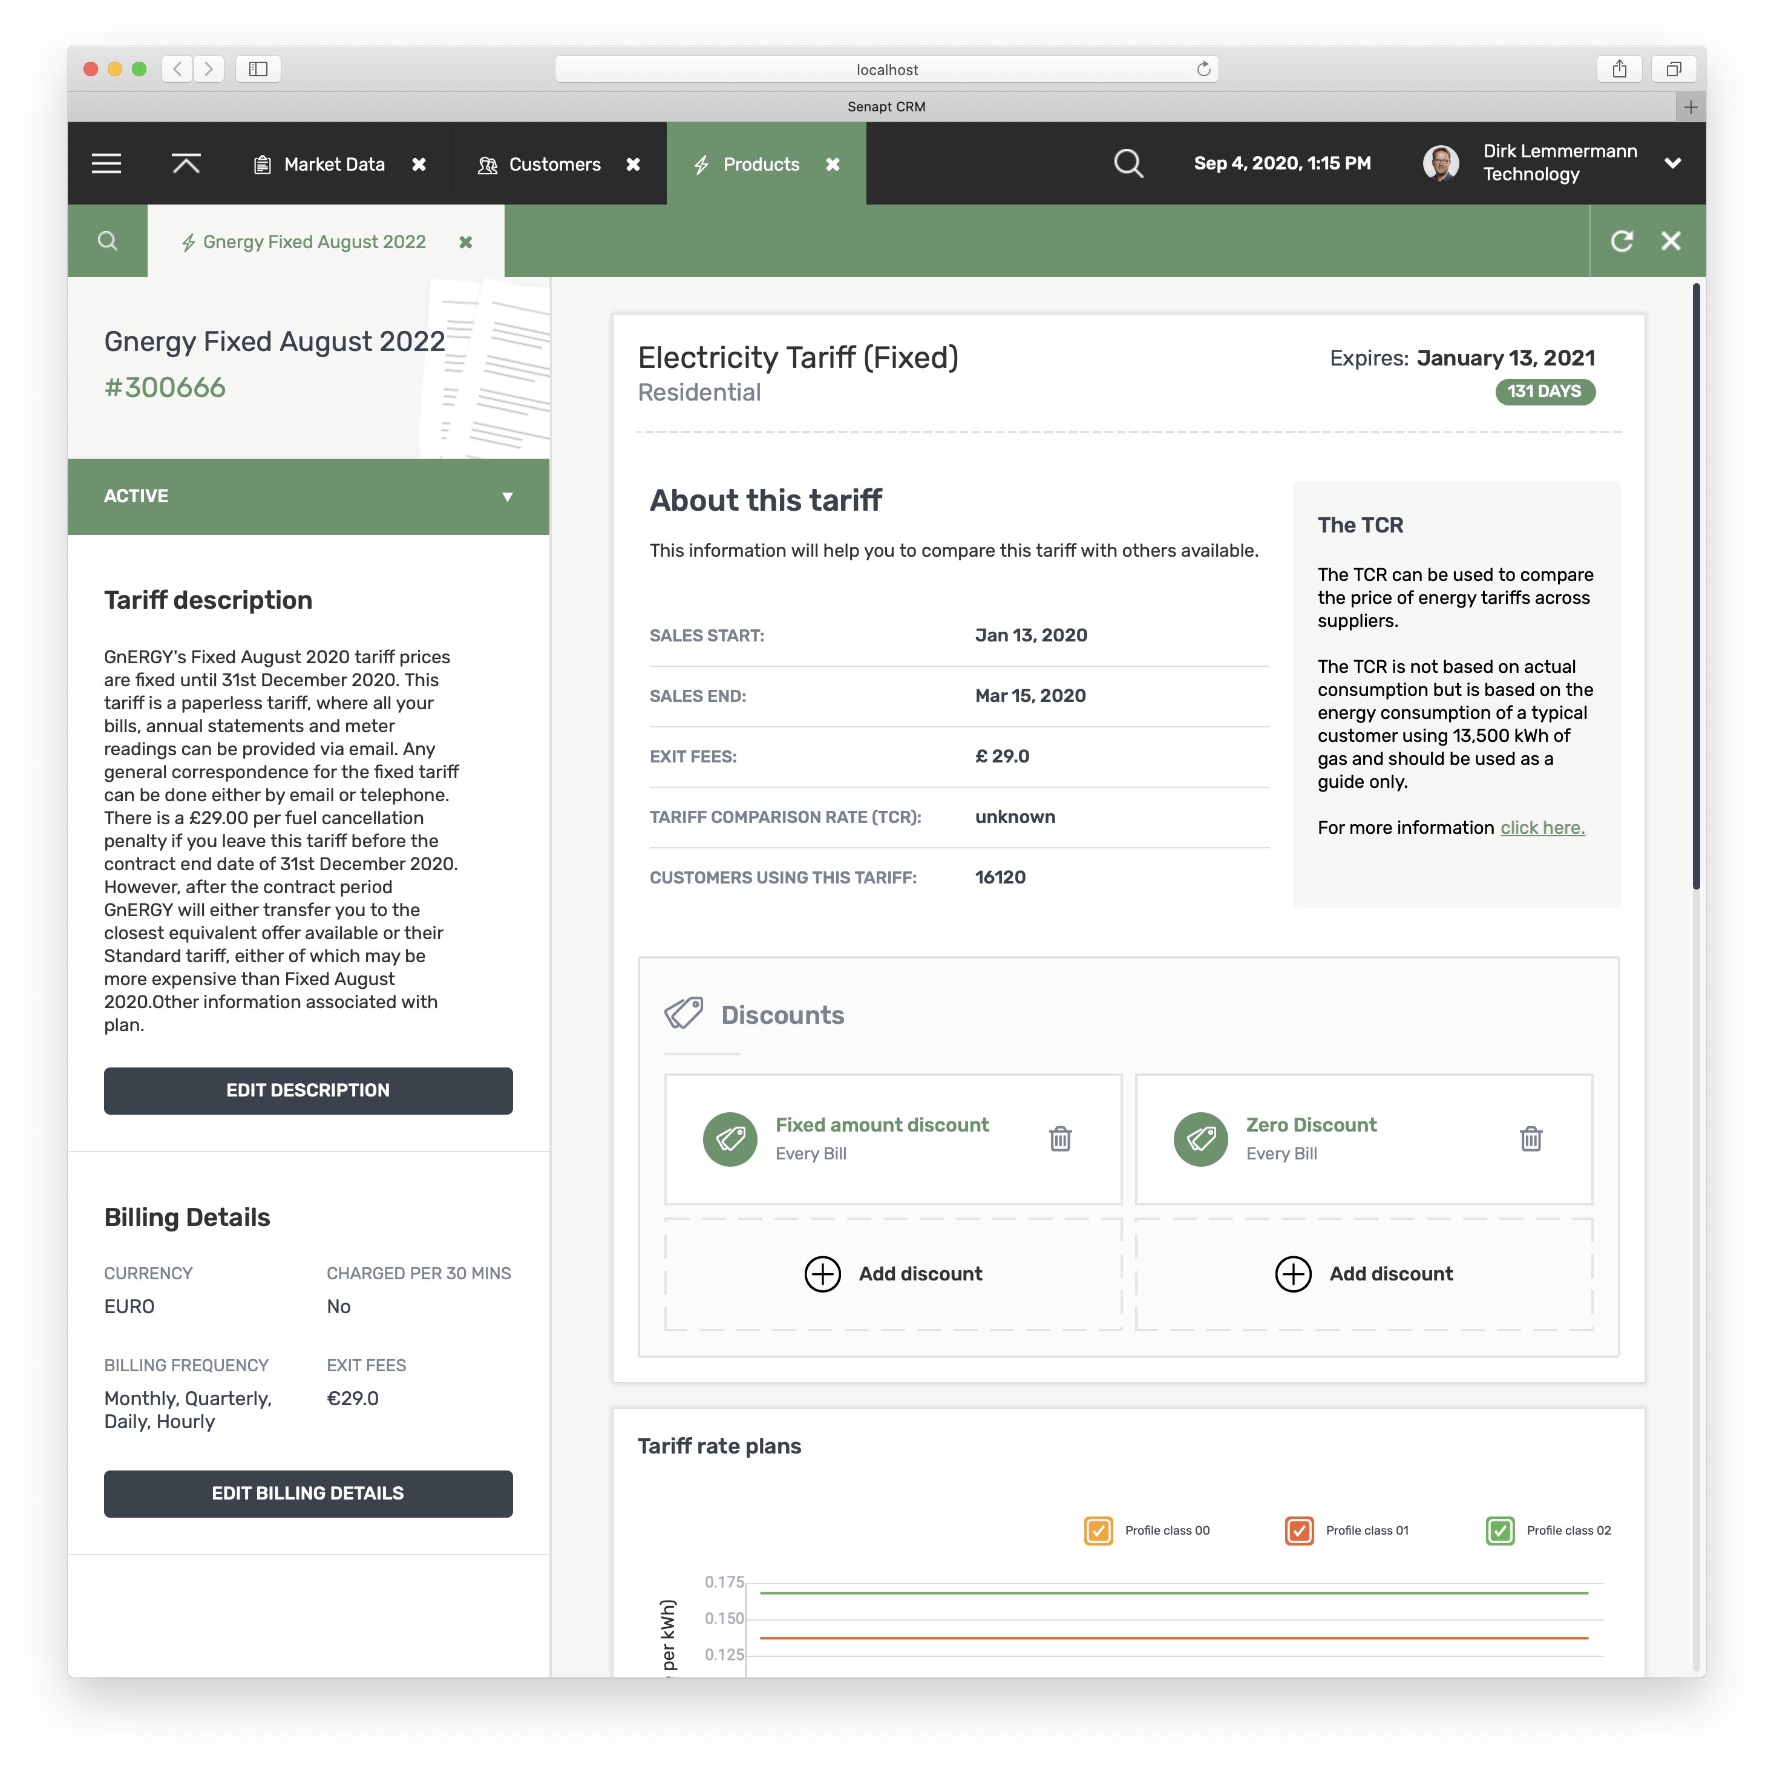Viewport: 1774px width, 1767px height.
Task: Open the hamburger menu in the navigation bar
Action: pos(106,165)
